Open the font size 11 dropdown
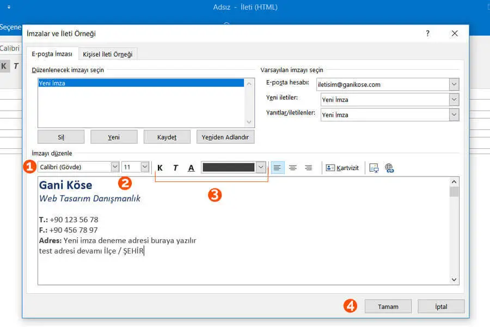This screenshot has width=490, height=327. (x=145, y=167)
